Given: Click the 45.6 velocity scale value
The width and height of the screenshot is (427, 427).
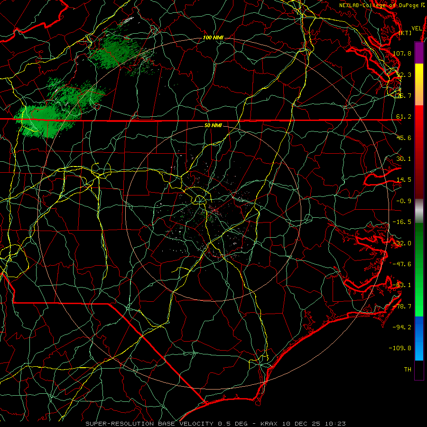Looking at the screenshot, I should pos(404,138).
